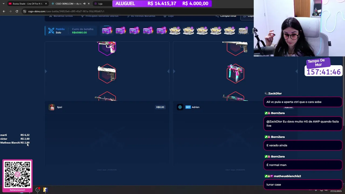Click the R$ 4.000,00 amount in banner
This screenshot has height=194, width=345.
pos(195,4)
